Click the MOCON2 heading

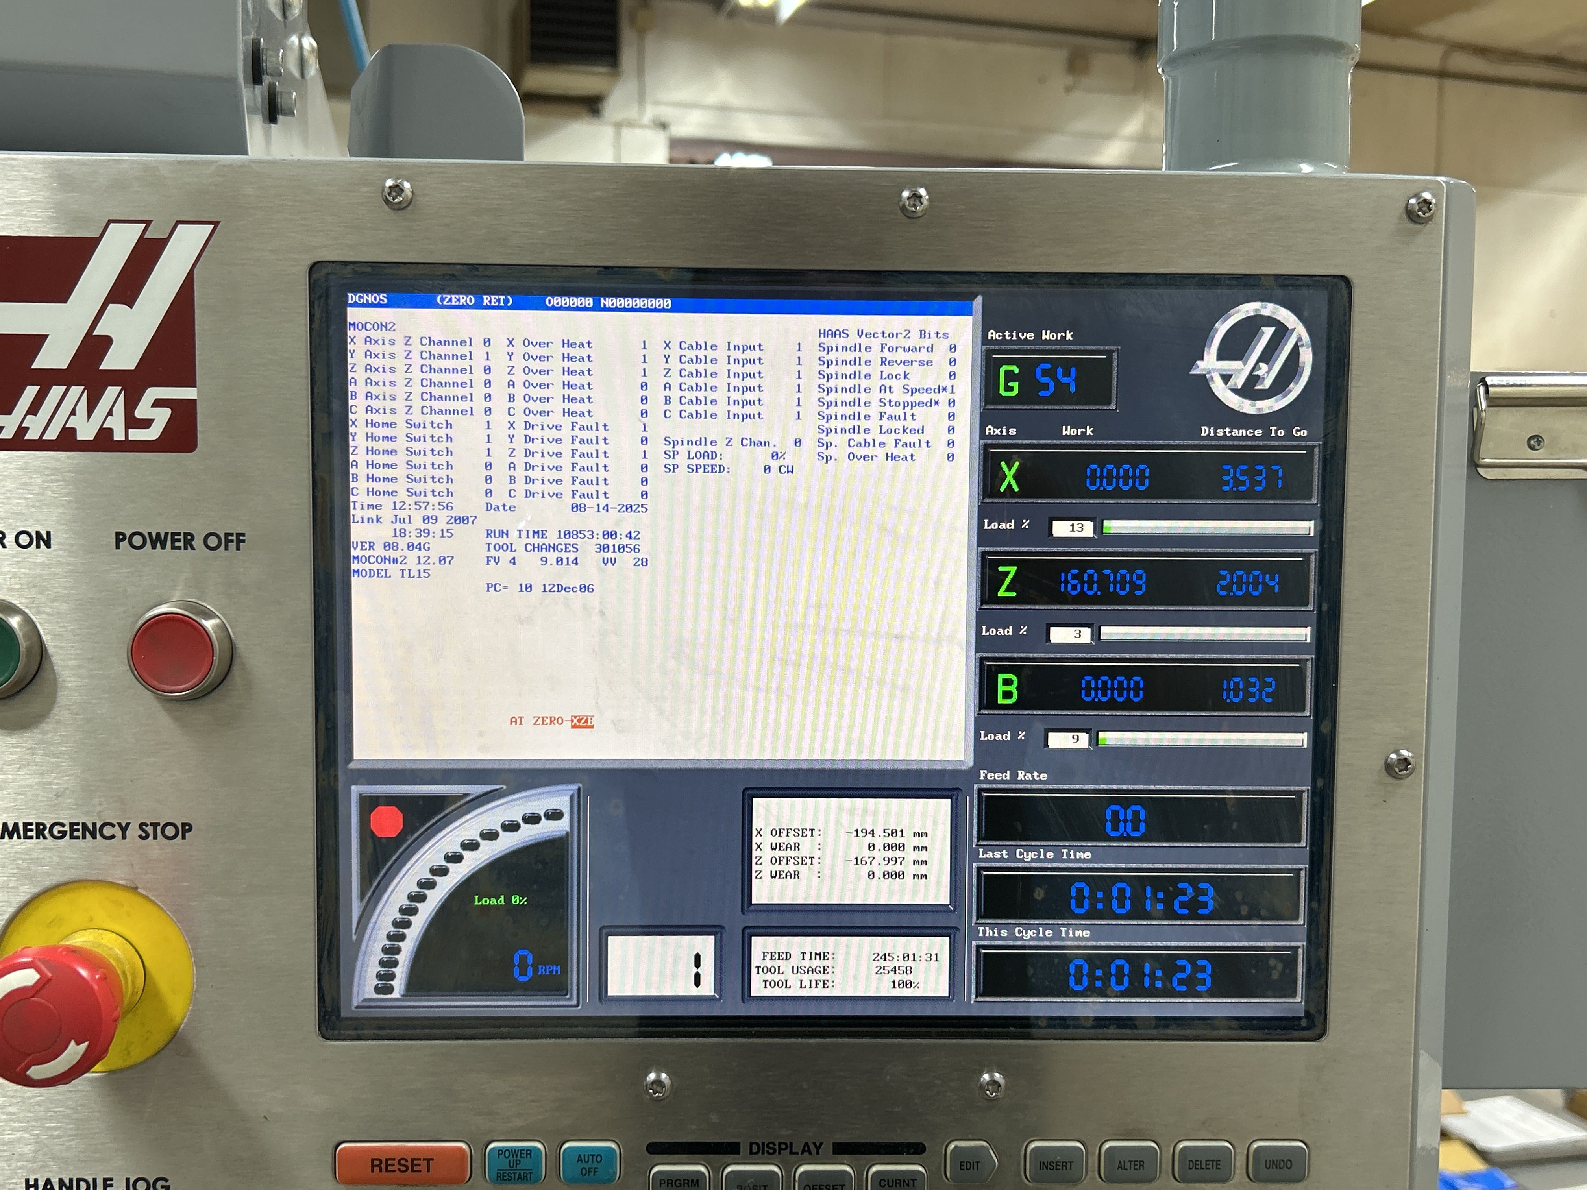click(372, 326)
